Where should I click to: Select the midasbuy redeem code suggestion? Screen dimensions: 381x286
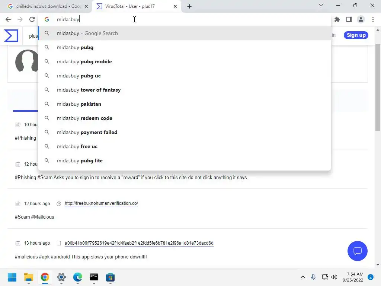(185, 118)
